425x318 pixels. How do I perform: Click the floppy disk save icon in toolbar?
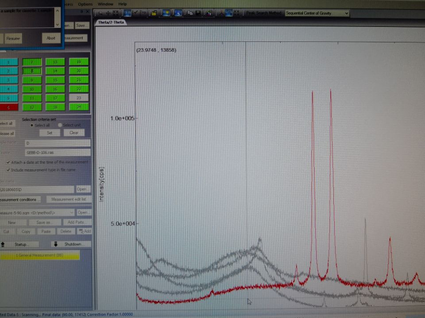pos(198,13)
